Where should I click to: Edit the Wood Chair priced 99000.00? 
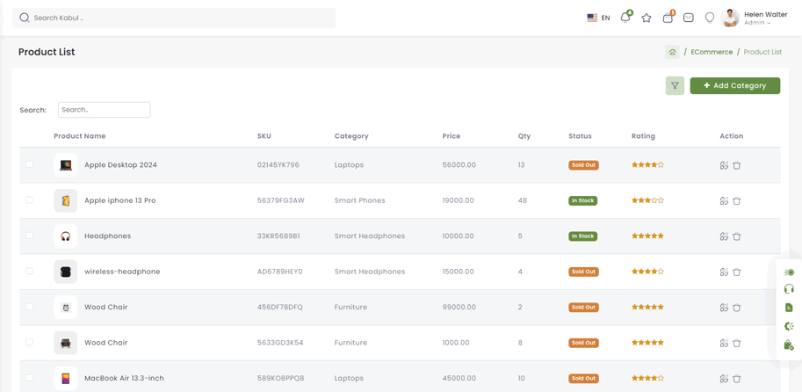724,308
